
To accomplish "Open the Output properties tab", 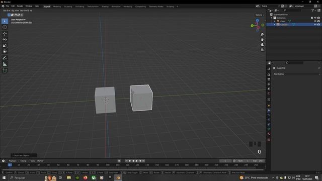I will point(269,79).
